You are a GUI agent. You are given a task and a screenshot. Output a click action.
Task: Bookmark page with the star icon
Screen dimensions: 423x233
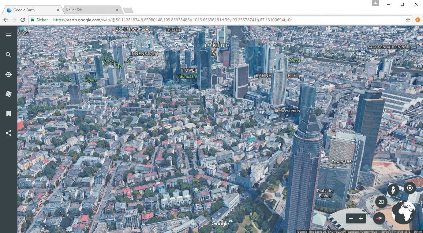408,20
